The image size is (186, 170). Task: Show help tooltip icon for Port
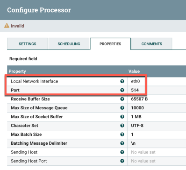[122, 90]
